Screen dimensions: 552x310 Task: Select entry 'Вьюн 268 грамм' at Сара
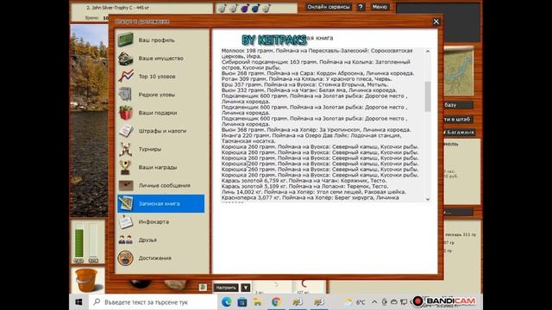[x=318, y=73]
